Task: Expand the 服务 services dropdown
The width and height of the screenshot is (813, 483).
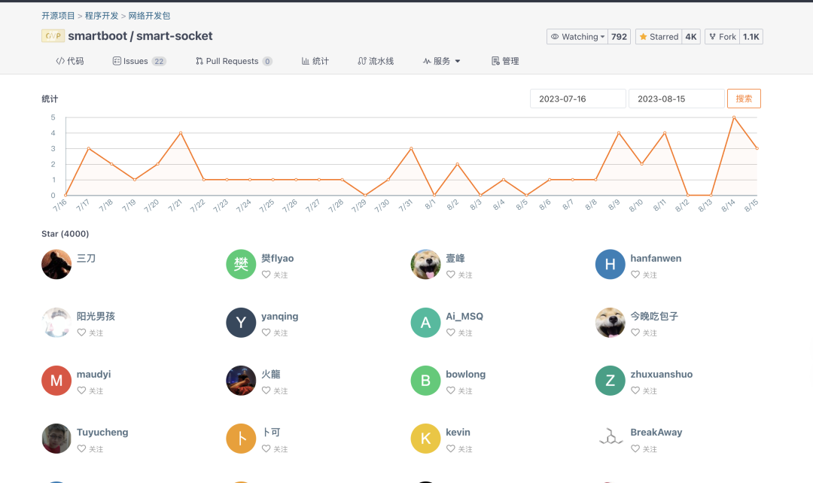Action: pyautogui.click(x=442, y=61)
